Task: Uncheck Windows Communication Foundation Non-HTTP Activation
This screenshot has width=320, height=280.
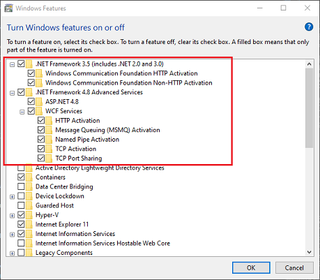Action: (x=31, y=82)
